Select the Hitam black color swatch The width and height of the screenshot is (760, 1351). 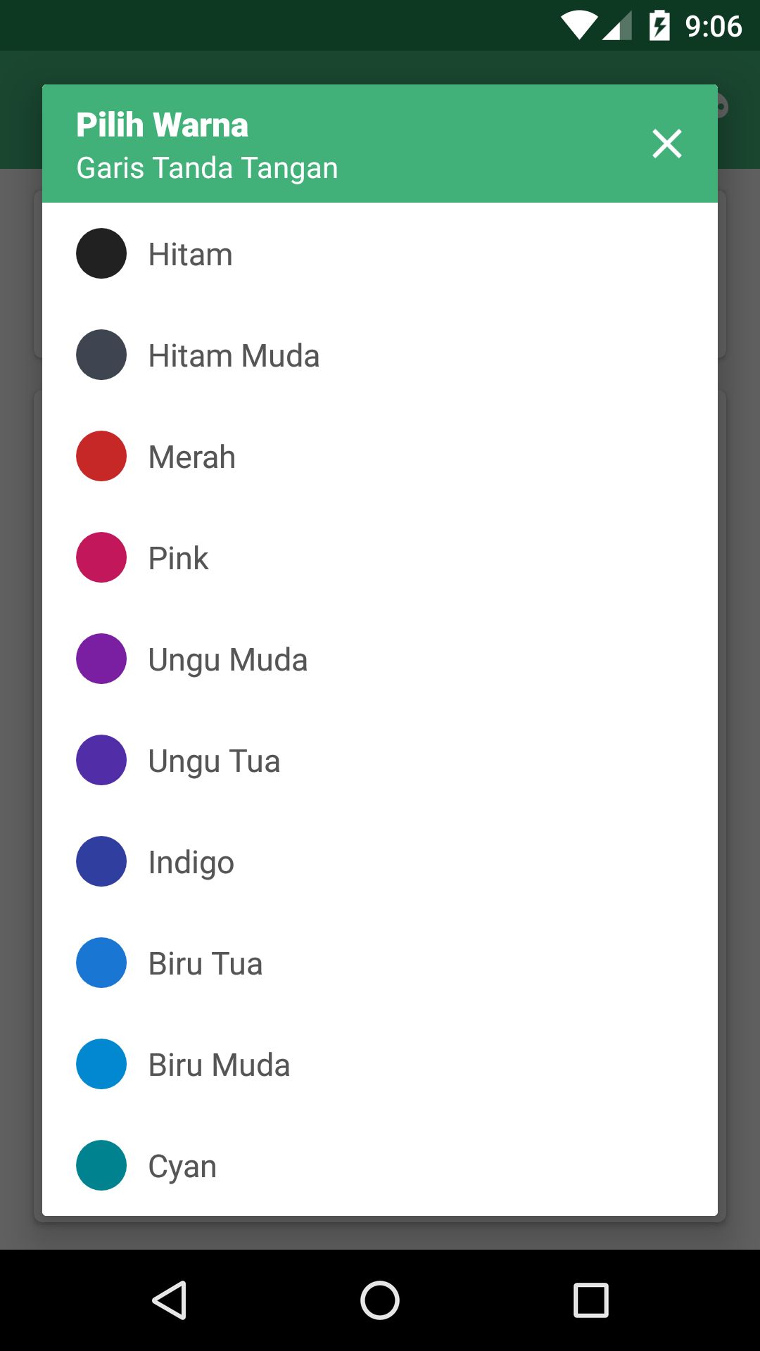pyautogui.click(x=101, y=253)
